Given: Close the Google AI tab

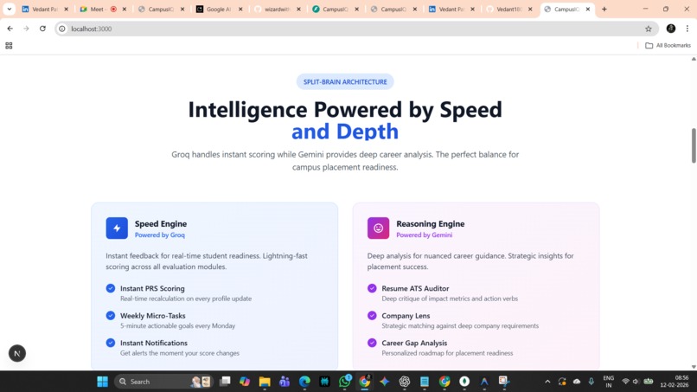Looking at the screenshot, I should coord(241,9).
